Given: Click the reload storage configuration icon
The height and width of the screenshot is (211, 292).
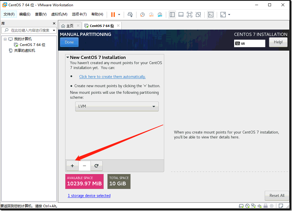Looking at the screenshot, I should [x=96, y=166].
